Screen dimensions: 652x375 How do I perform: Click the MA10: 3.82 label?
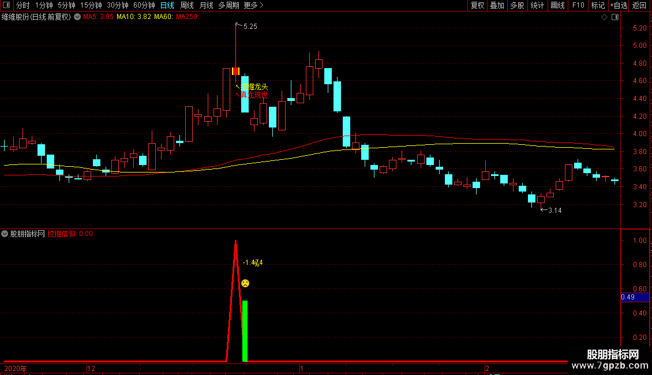click(x=134, y=17)
